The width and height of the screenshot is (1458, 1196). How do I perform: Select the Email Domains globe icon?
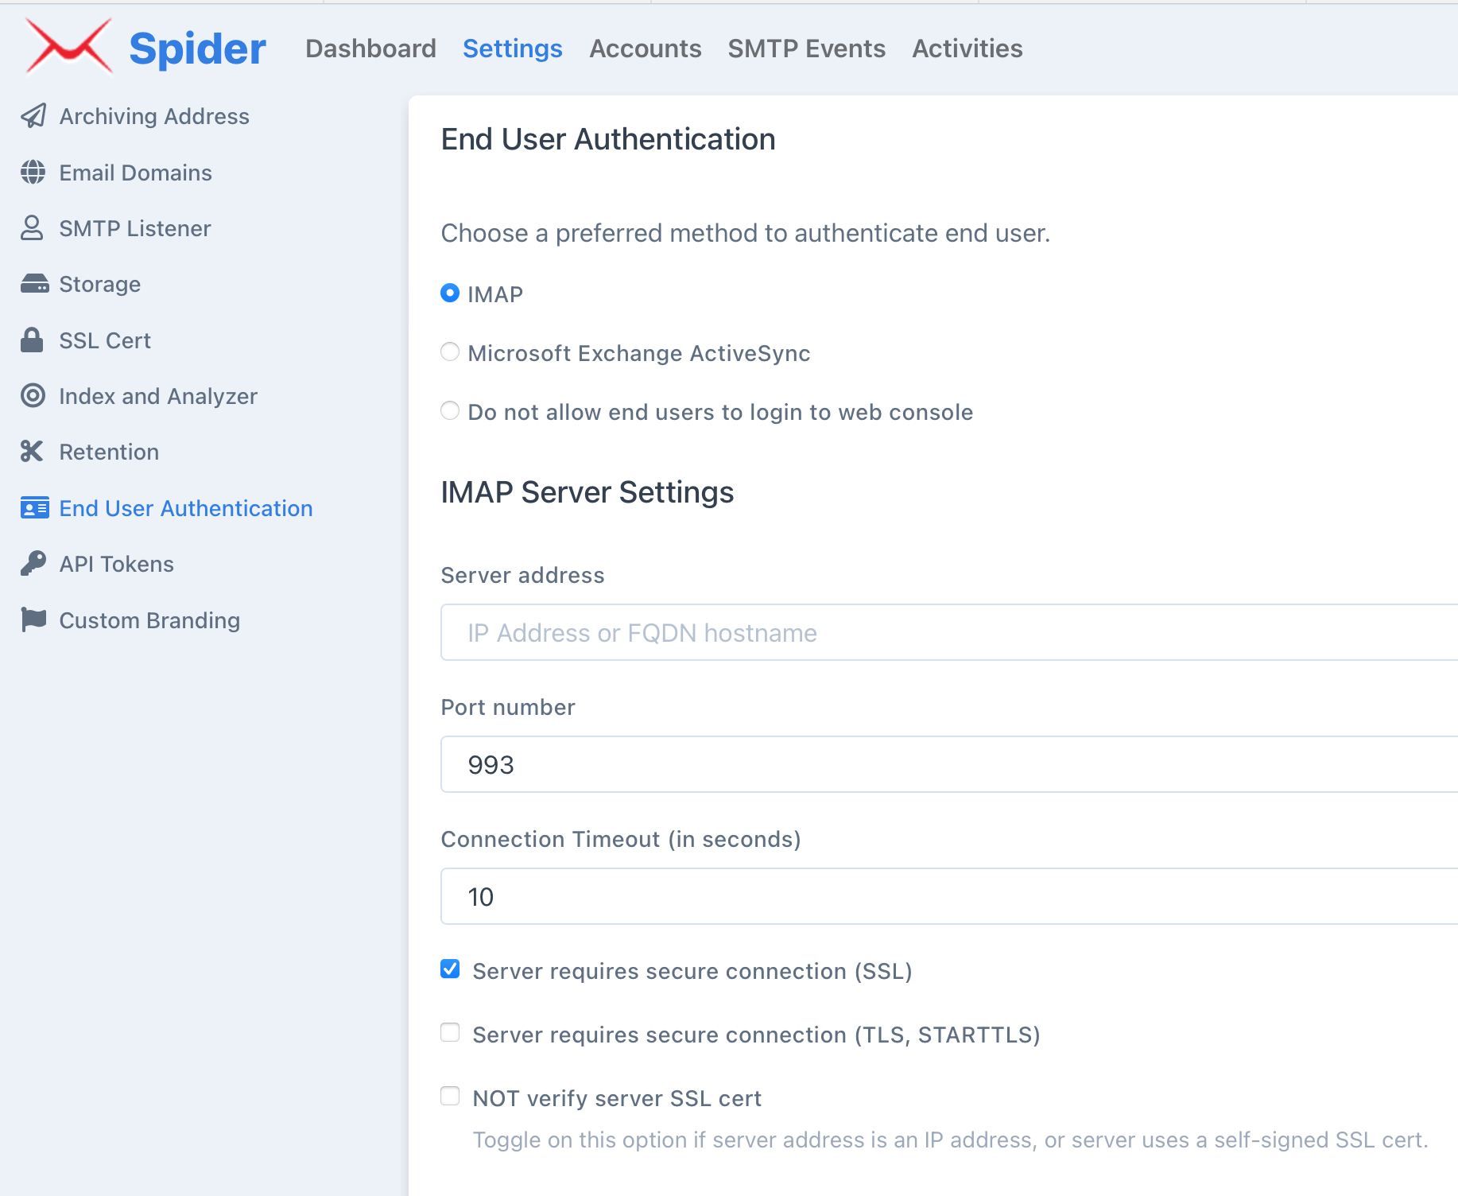click(33, 173)
